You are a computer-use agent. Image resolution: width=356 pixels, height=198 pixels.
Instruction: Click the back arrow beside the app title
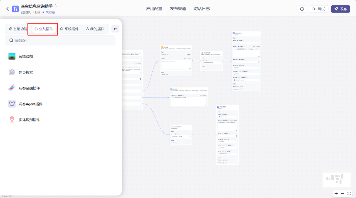pos(8,9)
